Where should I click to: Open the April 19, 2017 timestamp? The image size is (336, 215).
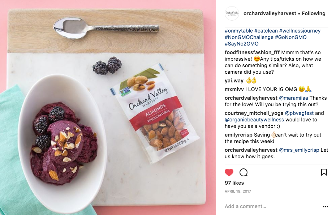238,191
